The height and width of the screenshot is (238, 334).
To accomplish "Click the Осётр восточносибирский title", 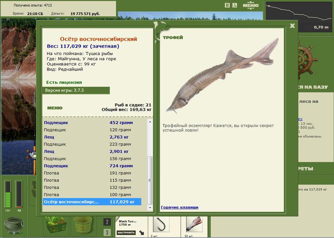I will pos(99,39).
